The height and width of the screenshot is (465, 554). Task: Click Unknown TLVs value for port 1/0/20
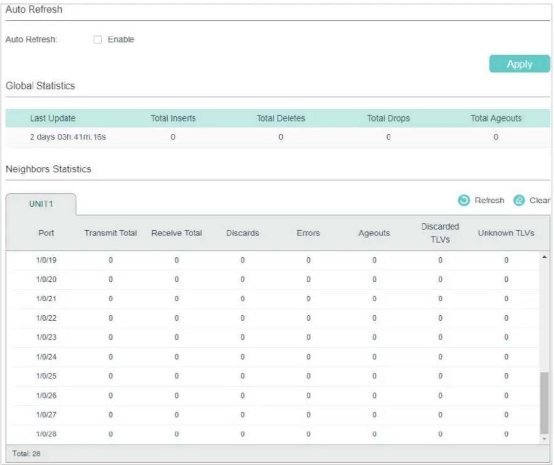tap(506, 279)
